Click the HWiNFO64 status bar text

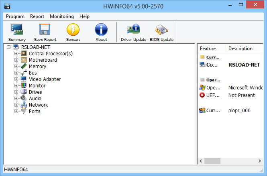coord(16,169)
